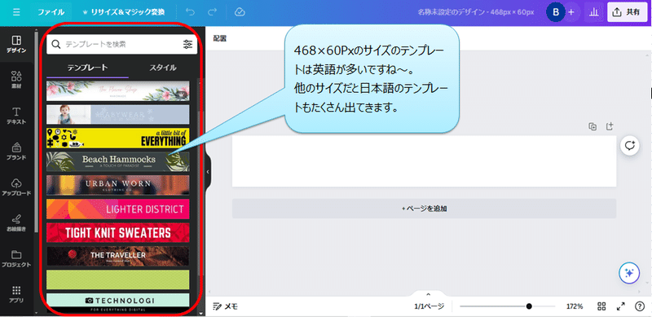Open the お絵描き draw panel

16,223
